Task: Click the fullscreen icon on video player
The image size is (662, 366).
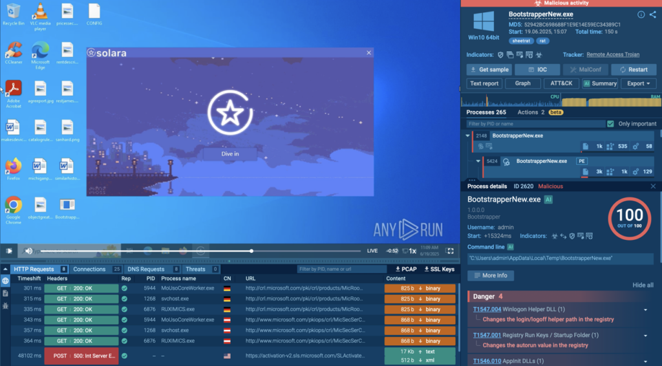Action: pyautogui.click(x=450, y=251)
